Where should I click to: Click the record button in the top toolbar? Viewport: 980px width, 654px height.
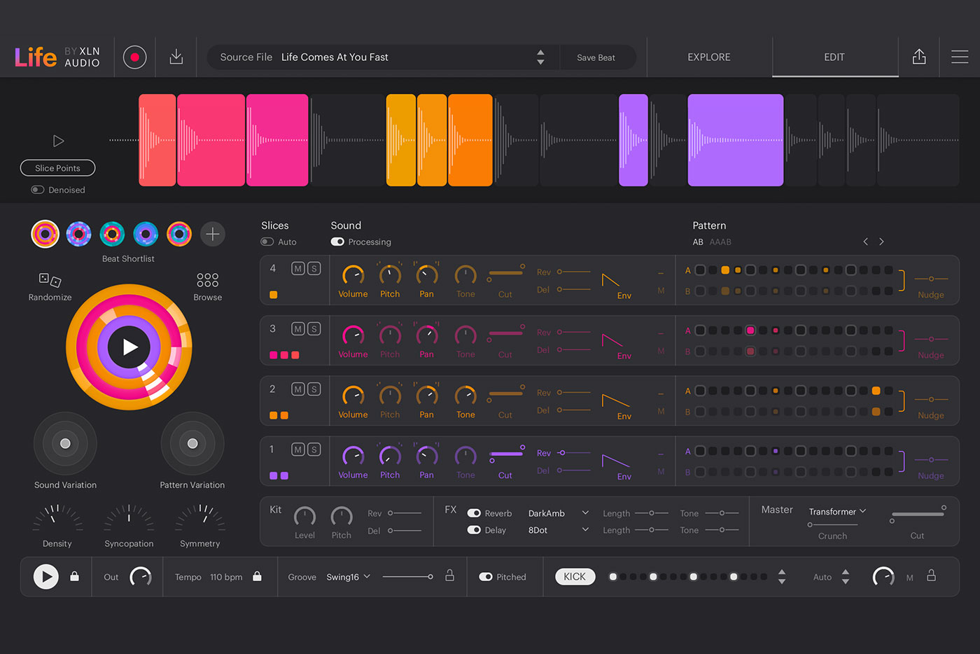click(134, 57)
